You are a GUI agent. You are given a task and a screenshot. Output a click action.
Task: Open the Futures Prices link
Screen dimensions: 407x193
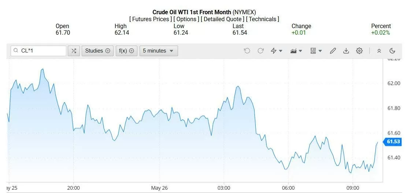pos(151,19)
